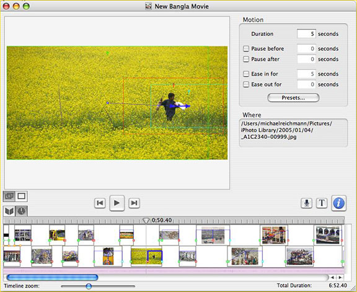The image size is (357, 292).
Task: Click the microphone narration icon
Action: tap(306, 203)
